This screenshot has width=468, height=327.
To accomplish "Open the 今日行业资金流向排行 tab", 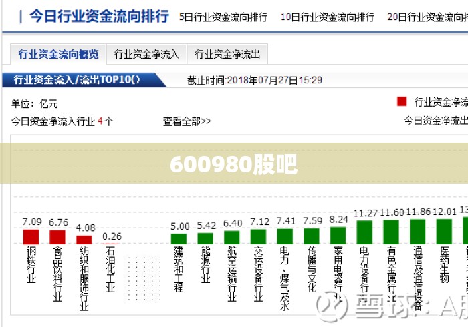I will click(99, 16).
